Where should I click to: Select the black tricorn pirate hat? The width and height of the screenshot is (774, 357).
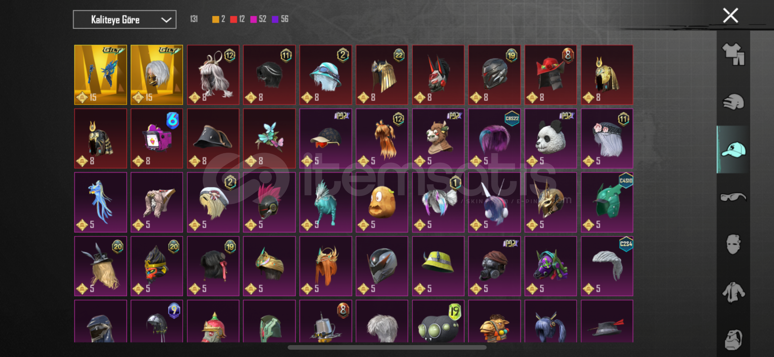point(213,139)
